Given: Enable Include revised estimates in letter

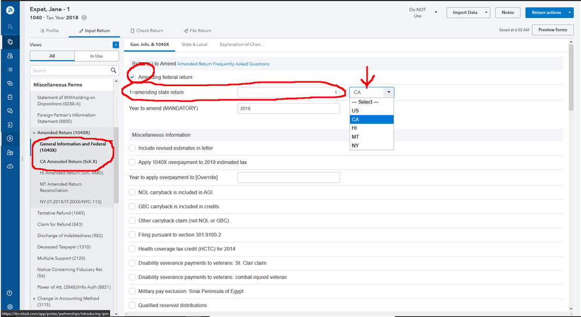Looking at the screenshot, I should (x=133, y=148).
